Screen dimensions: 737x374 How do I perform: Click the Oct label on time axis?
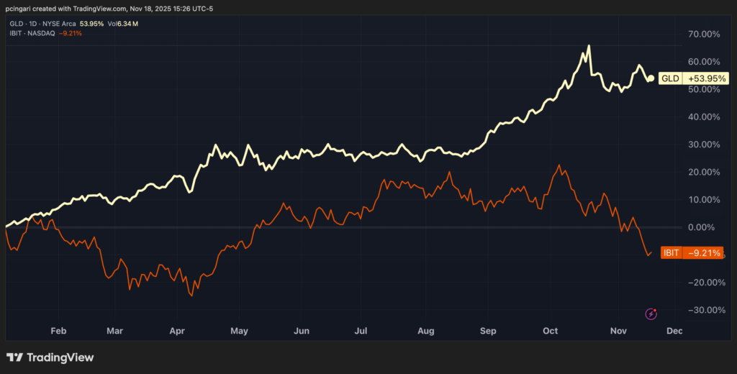point(551,332)
